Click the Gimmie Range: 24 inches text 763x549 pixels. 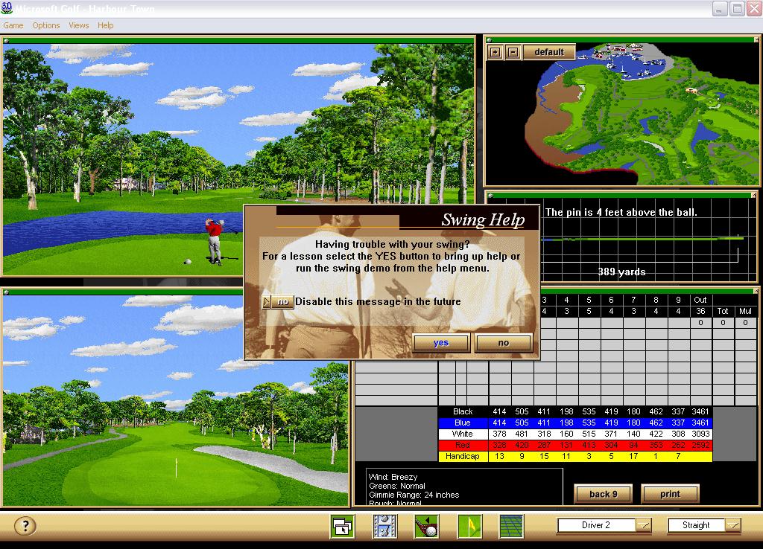tap(414, 495)
